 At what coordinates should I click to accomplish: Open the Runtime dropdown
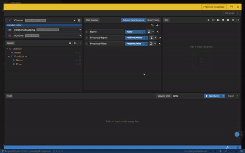(47, 35)
